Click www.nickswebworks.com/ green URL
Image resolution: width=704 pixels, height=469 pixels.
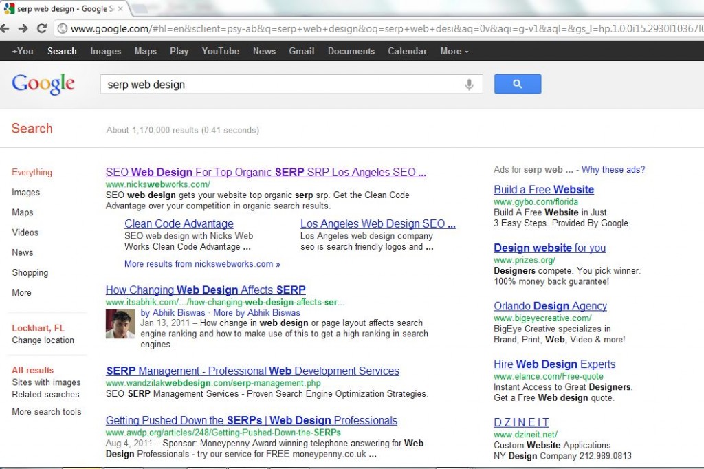click(158, 184)
